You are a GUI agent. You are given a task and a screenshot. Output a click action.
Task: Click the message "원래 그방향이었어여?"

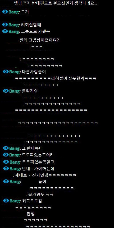(38, 40)
